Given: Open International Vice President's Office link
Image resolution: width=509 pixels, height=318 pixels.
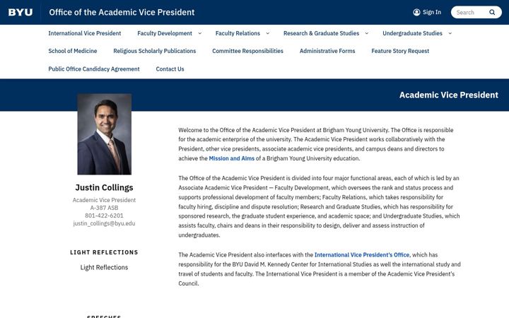Looking at the screenshot, I should click(362, 254).
